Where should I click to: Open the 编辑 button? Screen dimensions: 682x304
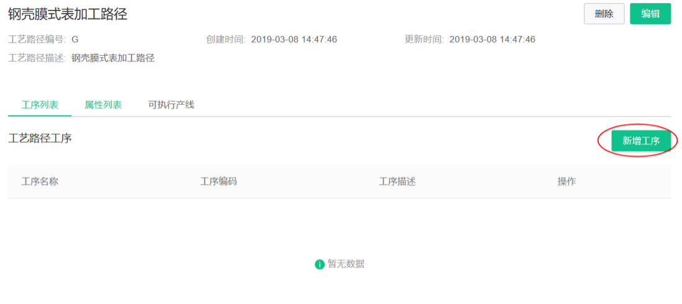(x=651, y=14)
